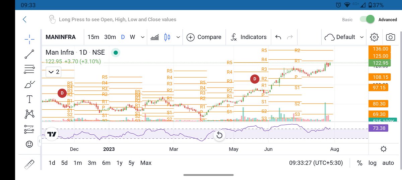The width and height of the screenshot is (402, 180).
Task: Select the ruler measure tool
Action: pyautogui.click(x=29, y=164)
